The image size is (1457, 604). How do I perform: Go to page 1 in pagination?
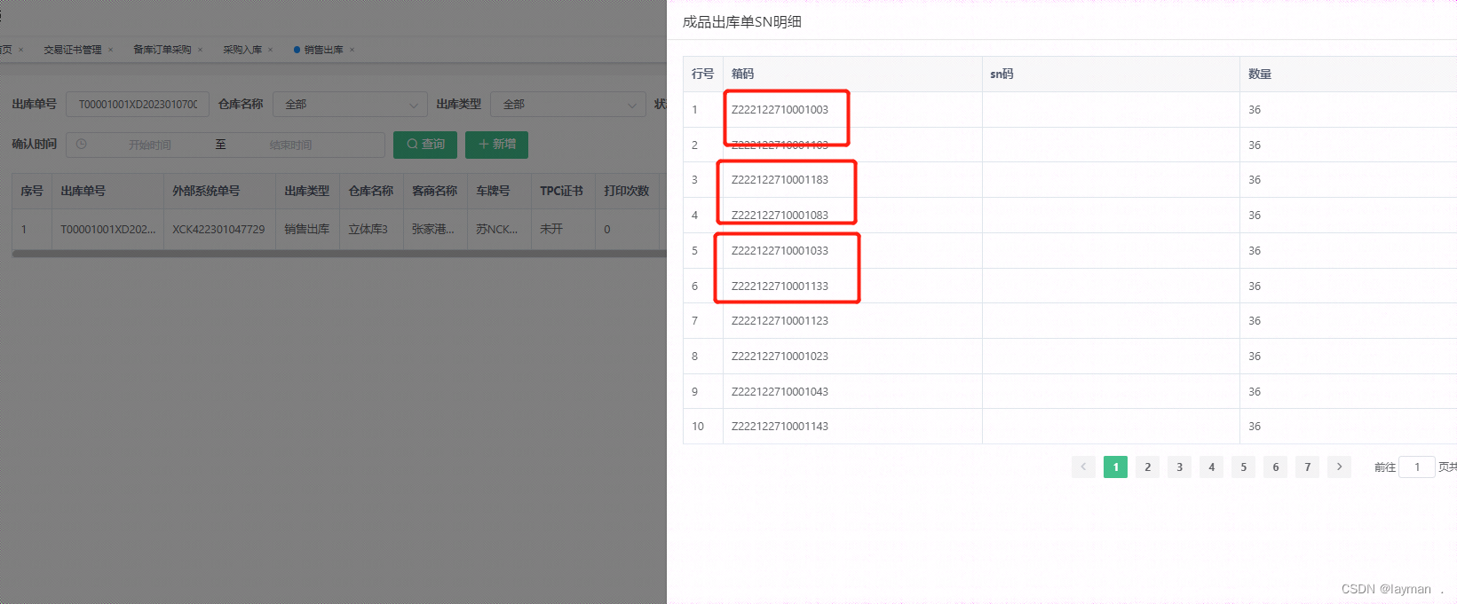pos(1115,467)
